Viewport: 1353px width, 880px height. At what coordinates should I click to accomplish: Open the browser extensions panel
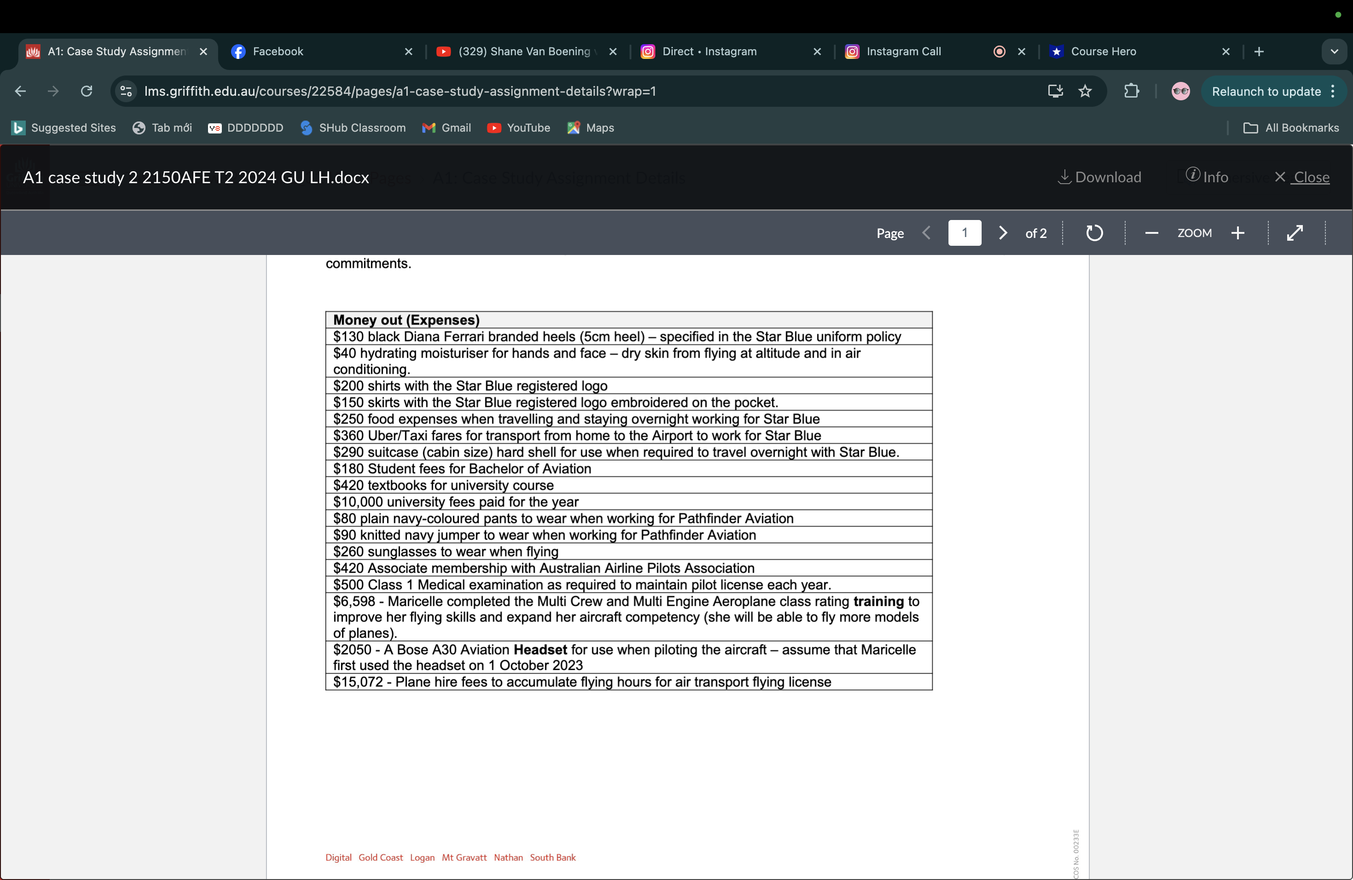[x=1132, y=91]
